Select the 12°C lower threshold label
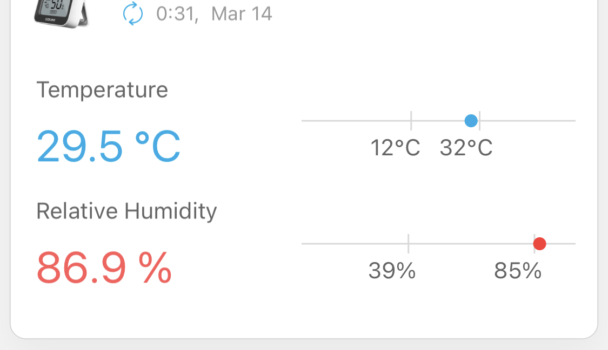 point(395,147)
